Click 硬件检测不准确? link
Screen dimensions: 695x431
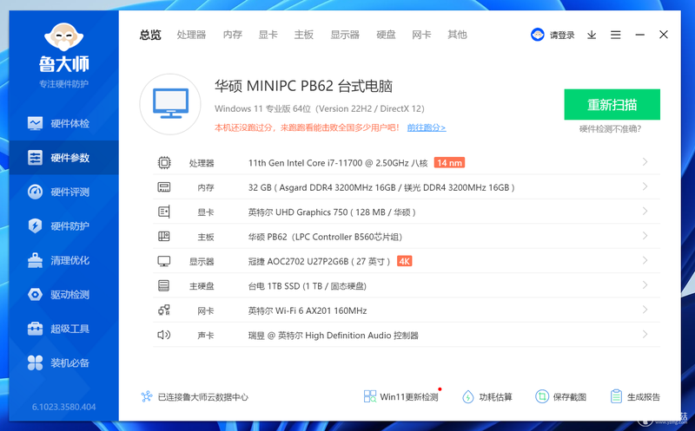pyautogui.click(x=610, y=128)
